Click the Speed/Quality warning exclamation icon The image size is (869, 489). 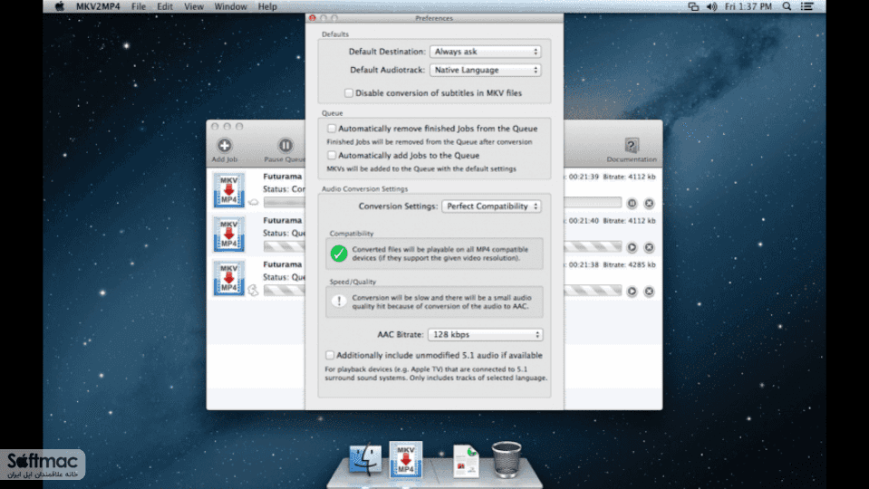click(339, 302)
